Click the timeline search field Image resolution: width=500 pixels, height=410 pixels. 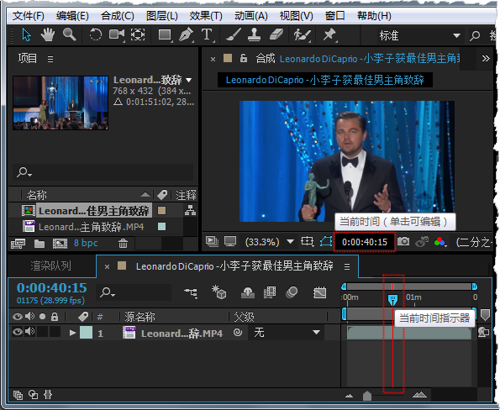click(x=134, y=292)
